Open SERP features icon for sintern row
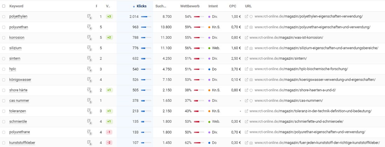 [x=89, y=59]
